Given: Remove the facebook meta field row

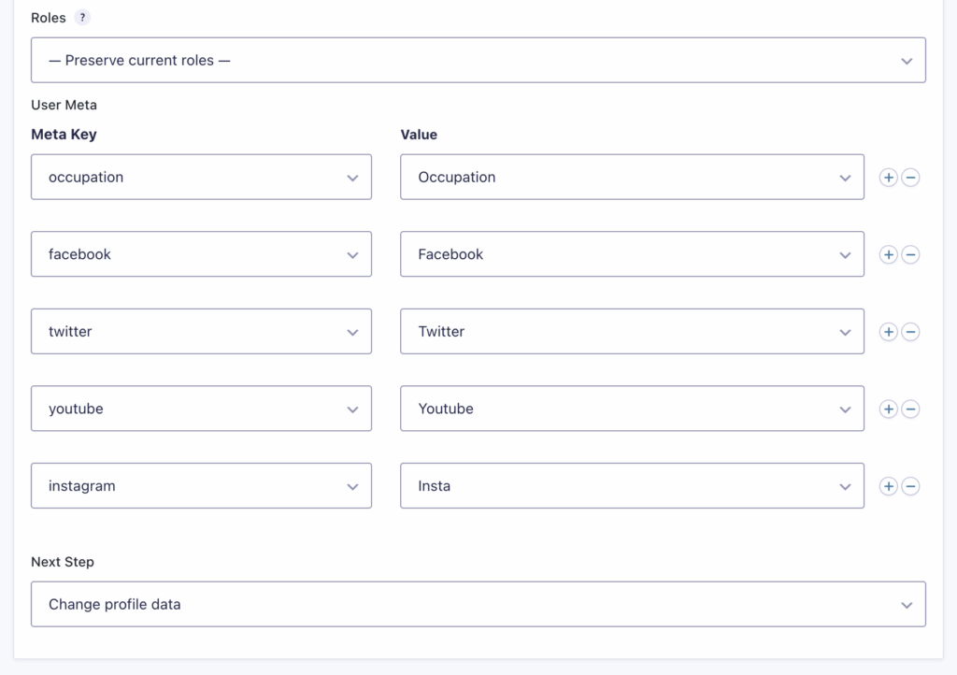Looking at the screenshot, I should 910,253.
